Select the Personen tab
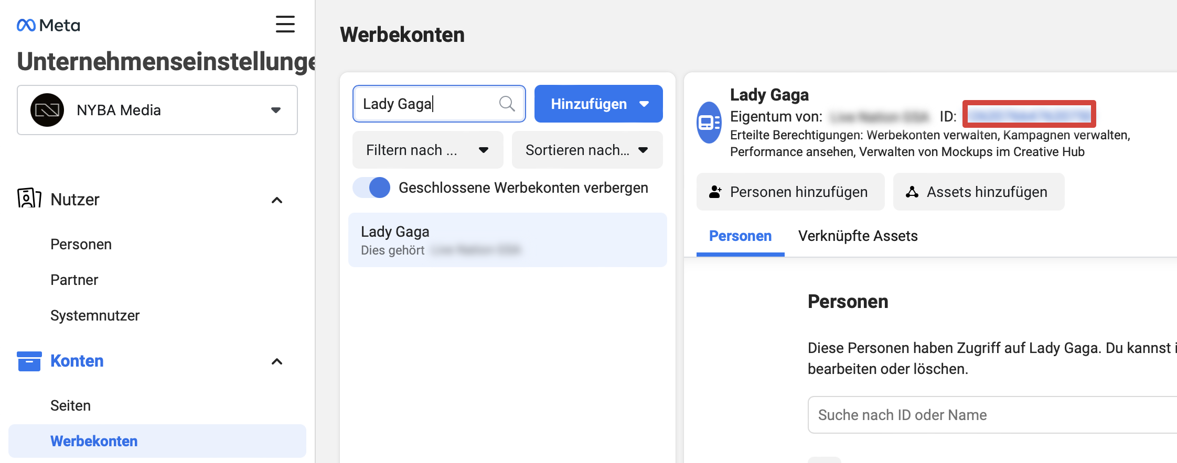Image resolution: width=1177 pixels, height=463 pixels. (740, 236)
